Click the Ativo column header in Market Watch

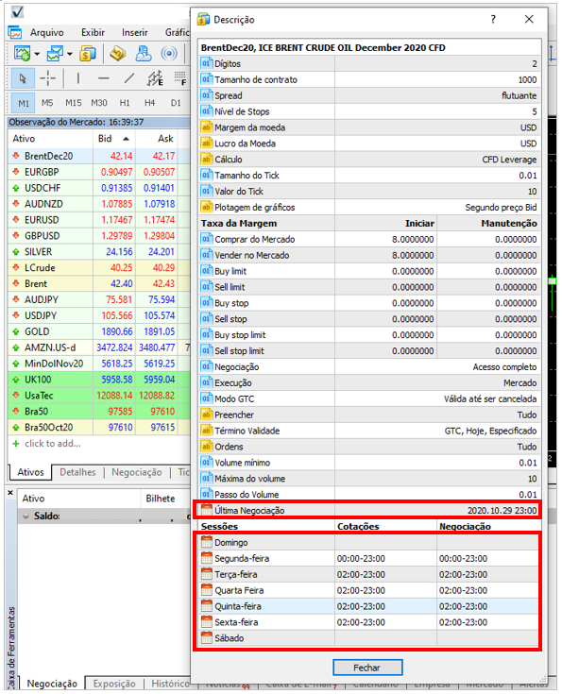click(x=50, y=139)
